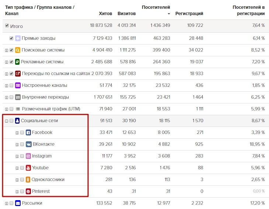Click the Instagram channel icon

pos(28,156)
